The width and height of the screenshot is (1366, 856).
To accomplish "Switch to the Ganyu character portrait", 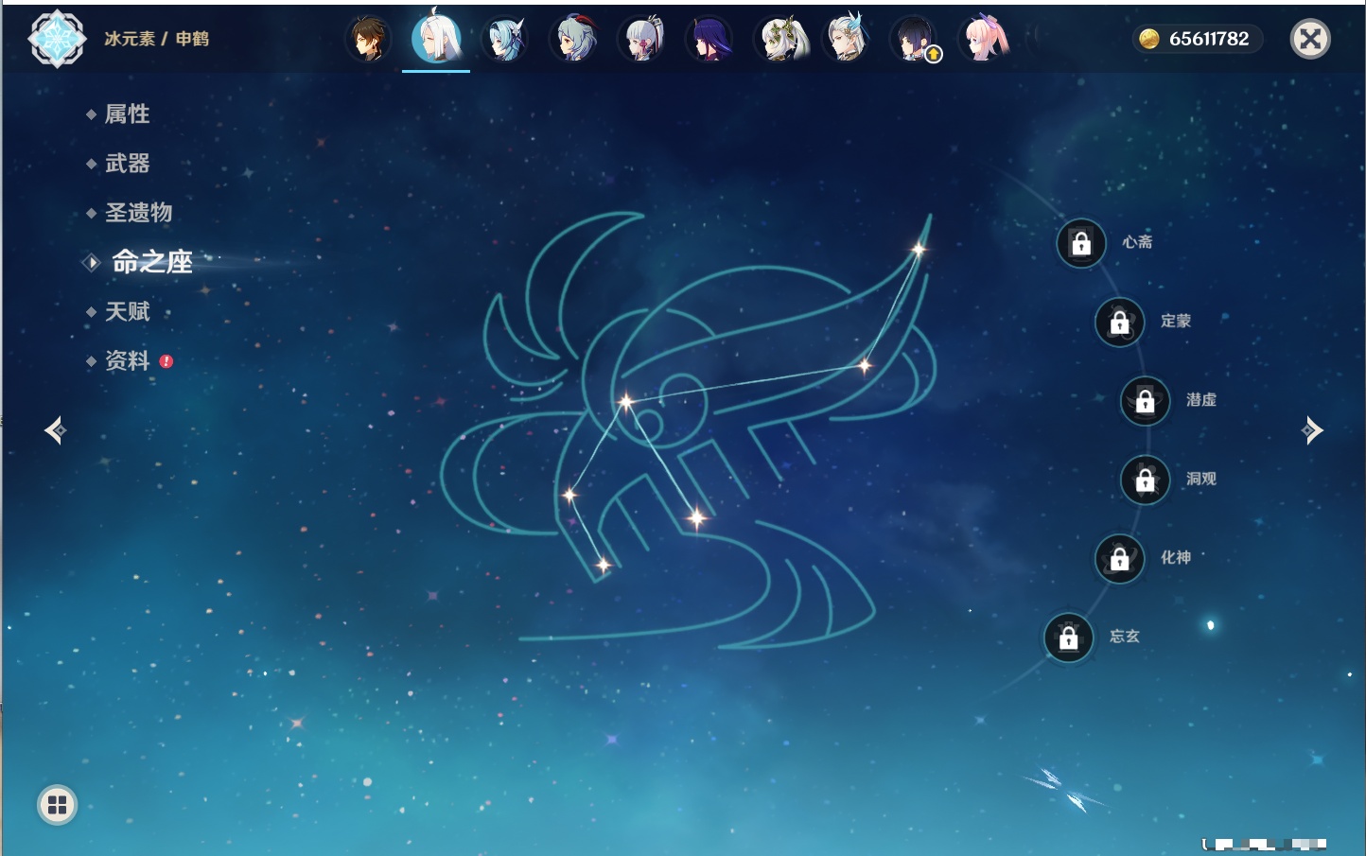I will click(x=574, y=40).
